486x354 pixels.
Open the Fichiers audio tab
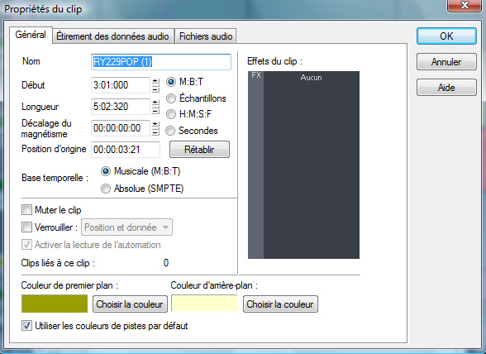click(x=206, y=36)
